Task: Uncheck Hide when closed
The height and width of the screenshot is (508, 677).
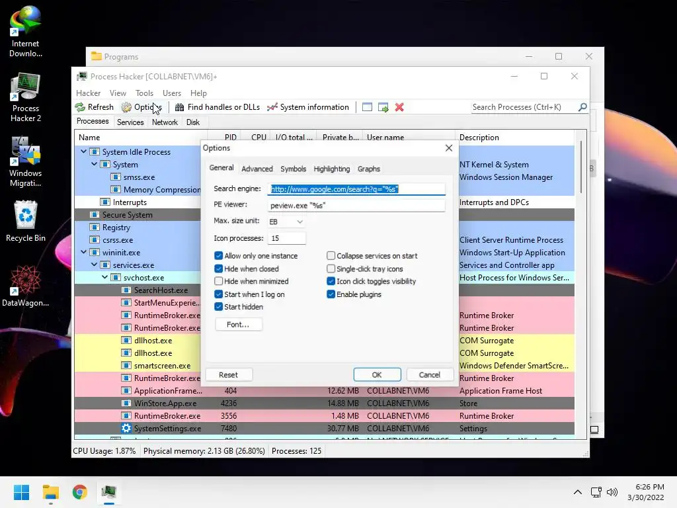Action: (x=218, y=269)
